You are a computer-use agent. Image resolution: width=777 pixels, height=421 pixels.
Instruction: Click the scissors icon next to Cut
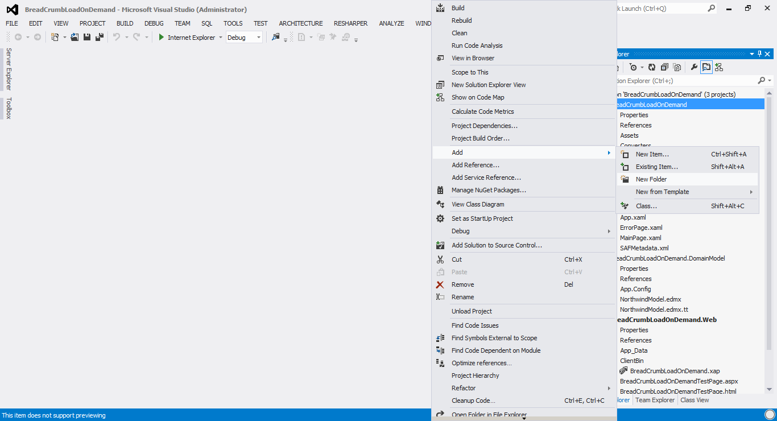tap(440, 259)
